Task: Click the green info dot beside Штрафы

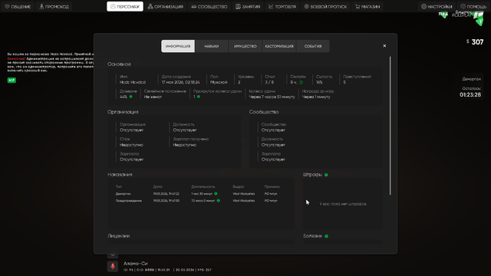Action: tap(326, 175)
